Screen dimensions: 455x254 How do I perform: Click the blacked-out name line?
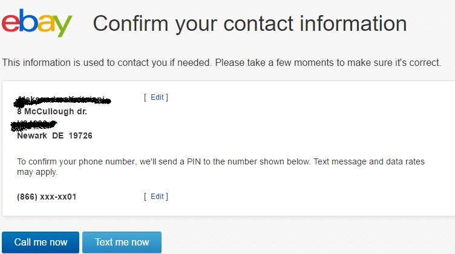click(62, 100)
